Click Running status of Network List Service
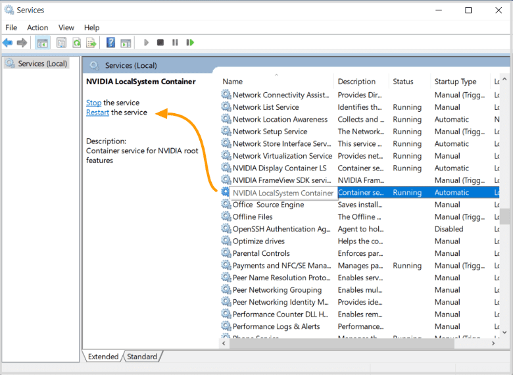513x375 pixels. (407, 107)
